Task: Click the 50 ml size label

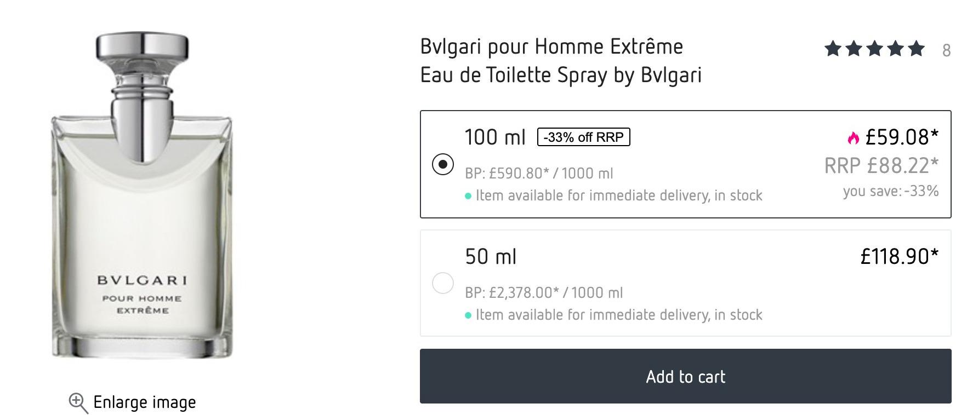Action: coord(491,257)
